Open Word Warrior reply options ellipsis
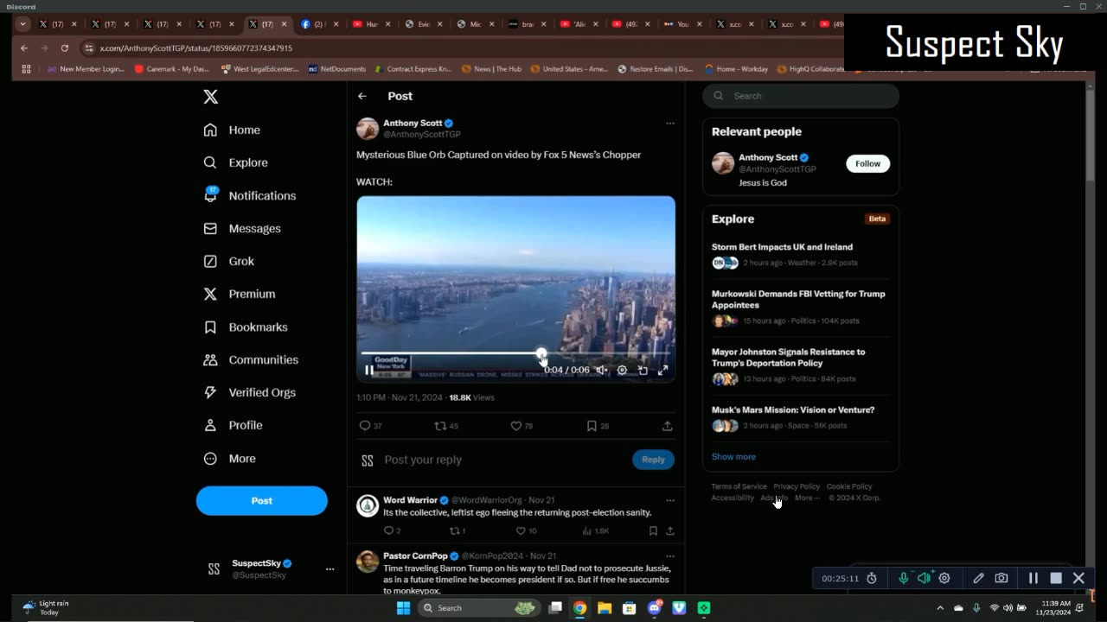This screenshot has height=622, width=1107. pyautogui.click(x=669, y=500)
